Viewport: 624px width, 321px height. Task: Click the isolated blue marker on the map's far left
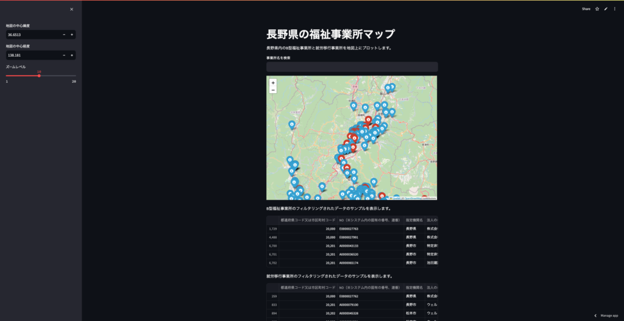tap(291, 124)
